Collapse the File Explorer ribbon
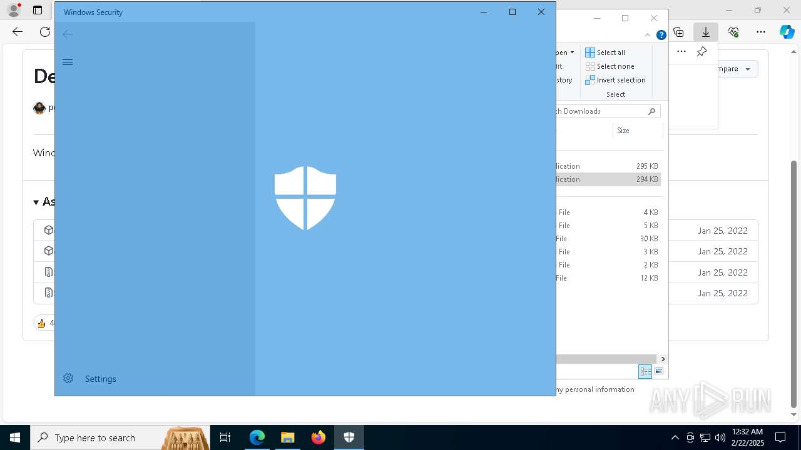The height and width of the screenshot is (450, 801). 647,35
